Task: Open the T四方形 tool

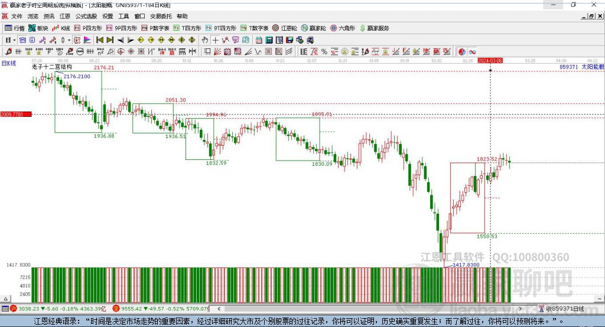Action: pyautogui.click(x=187, y=28)
